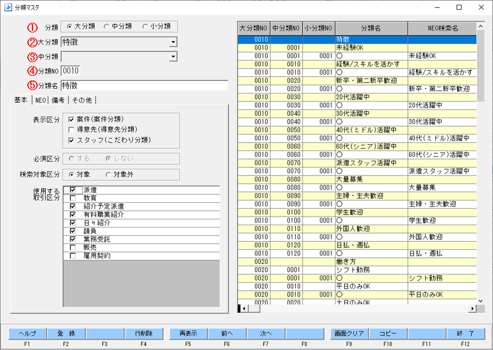Click the grid's horizontal scroll right arrow
Viewport: 493px width, 350px height.
472,308
